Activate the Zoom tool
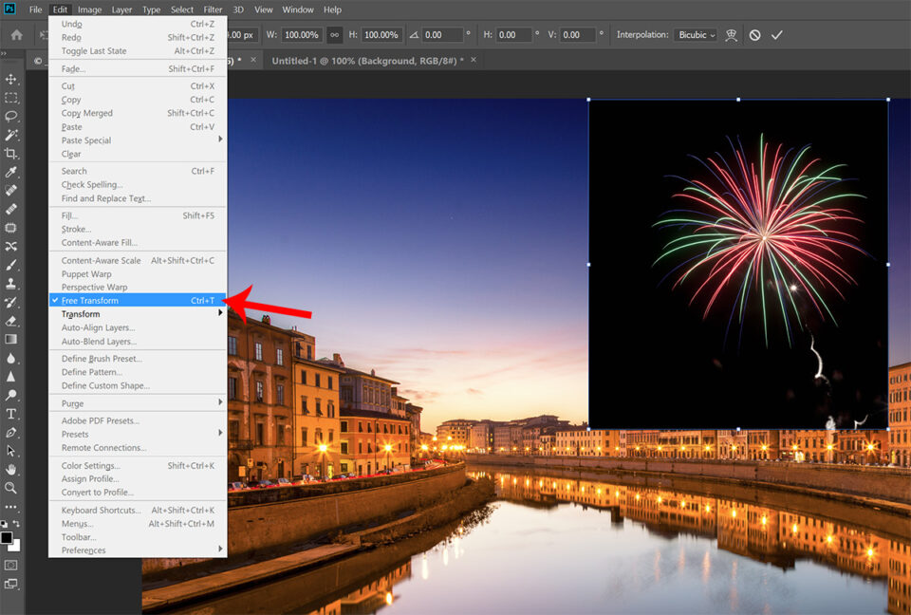Image resolution: width=911 pixels, height=615 pixels. (11, 488)
